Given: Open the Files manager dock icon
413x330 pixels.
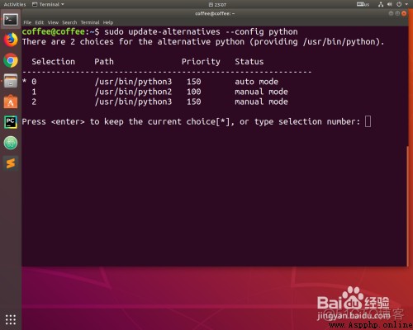Looking at the screenshot, I should click(x=11, y=81).
